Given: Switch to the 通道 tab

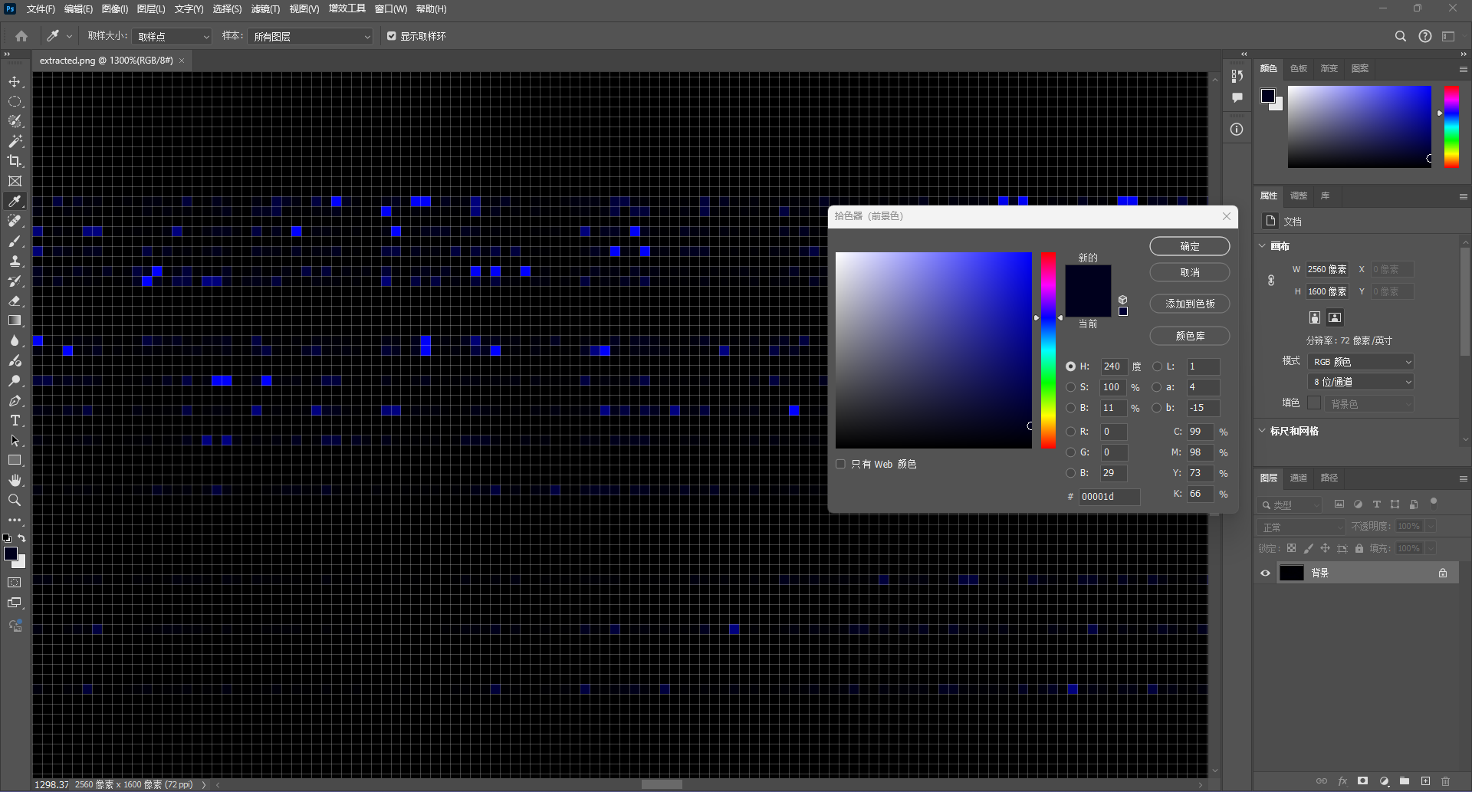Looking at the screenshot, I should coord(1298,478).
